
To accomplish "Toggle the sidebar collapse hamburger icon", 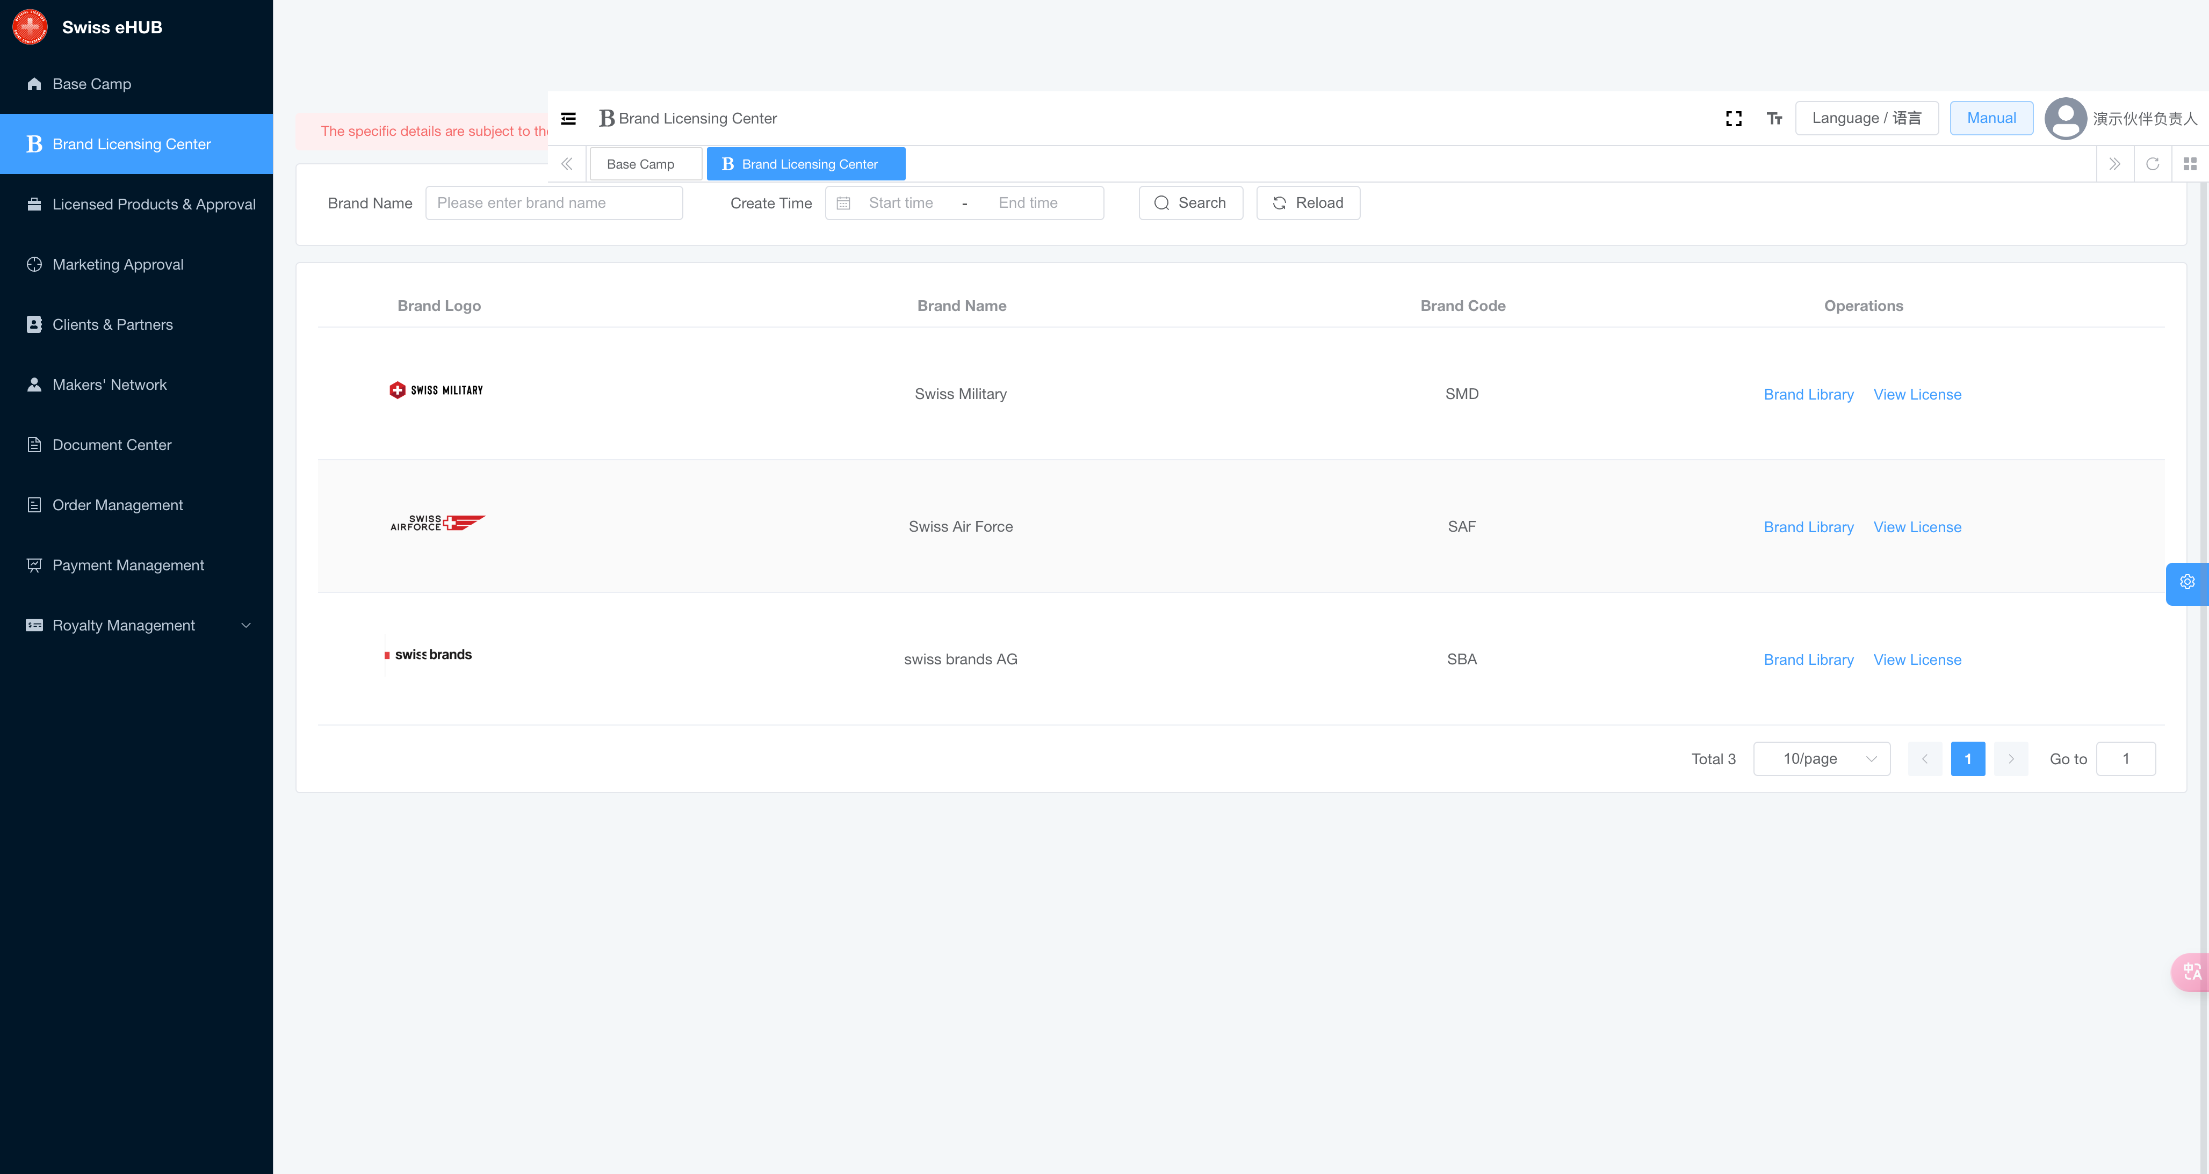I will (568, 118).
